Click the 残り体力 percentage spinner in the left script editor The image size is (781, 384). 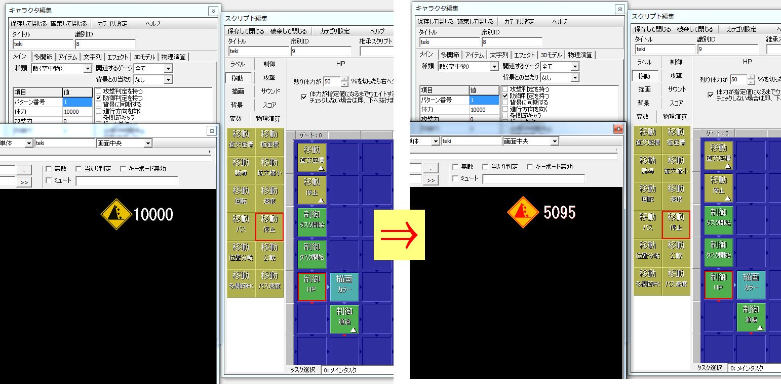pyautogui.click(x=344, y=81)
